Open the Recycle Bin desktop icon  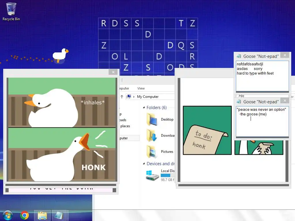(11, 12)
